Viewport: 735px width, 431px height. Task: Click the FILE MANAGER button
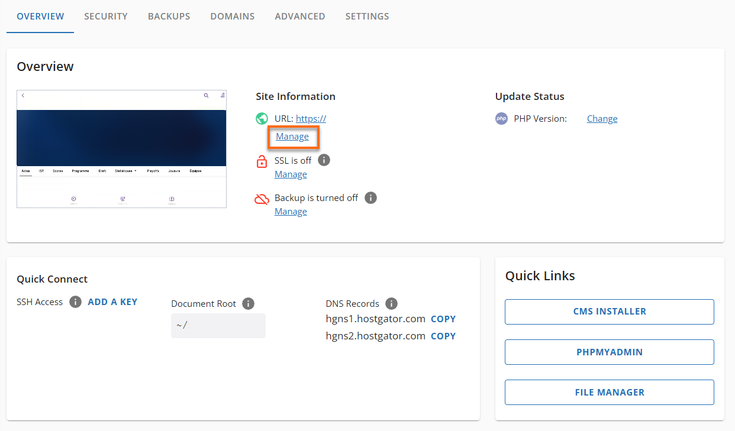click(609, 392)
